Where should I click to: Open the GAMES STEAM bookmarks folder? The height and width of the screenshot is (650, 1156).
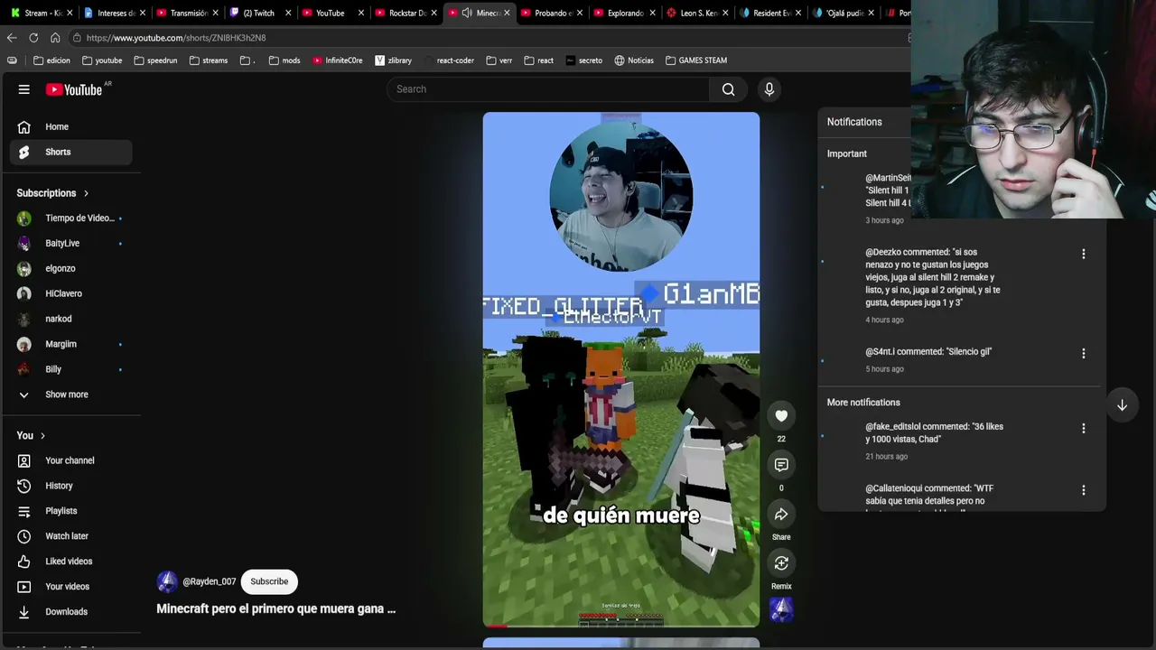696,60
